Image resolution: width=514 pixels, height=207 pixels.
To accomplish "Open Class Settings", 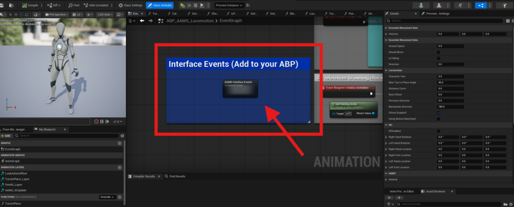I will coord(130,5).
